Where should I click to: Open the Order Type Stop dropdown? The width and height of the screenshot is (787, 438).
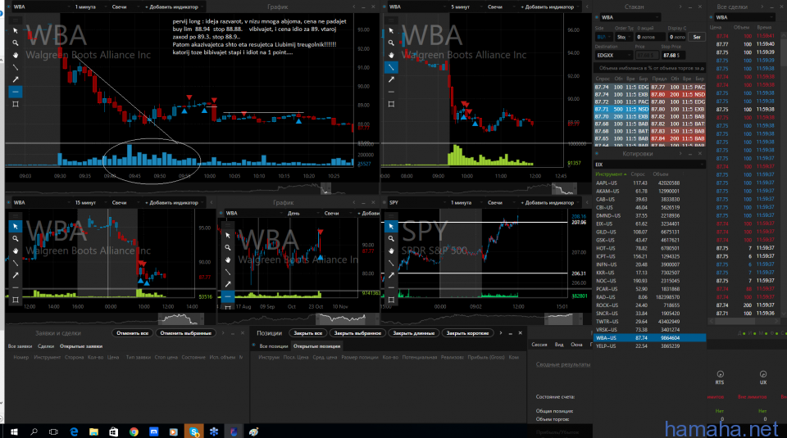624,37
